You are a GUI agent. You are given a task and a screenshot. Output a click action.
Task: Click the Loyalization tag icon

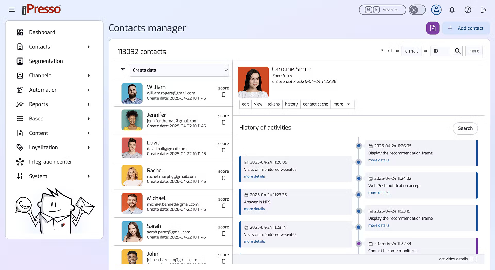(20, 147)
